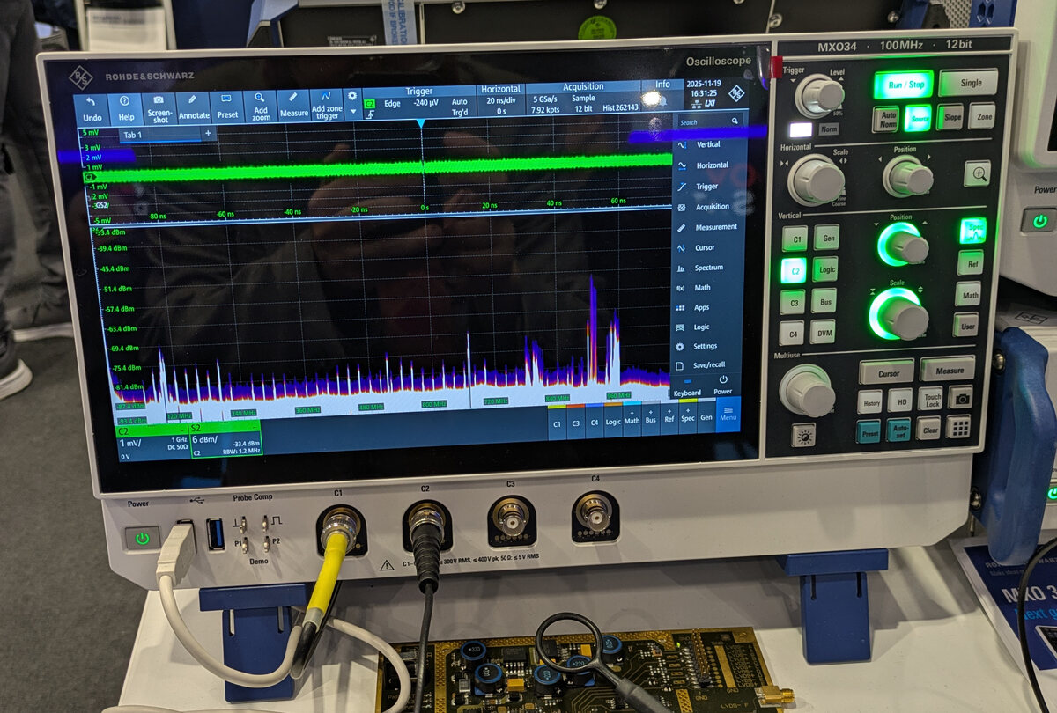This screenshot has height=713, width=1057.
Task: Add a new tab with plus
Action: coord(208,134)
